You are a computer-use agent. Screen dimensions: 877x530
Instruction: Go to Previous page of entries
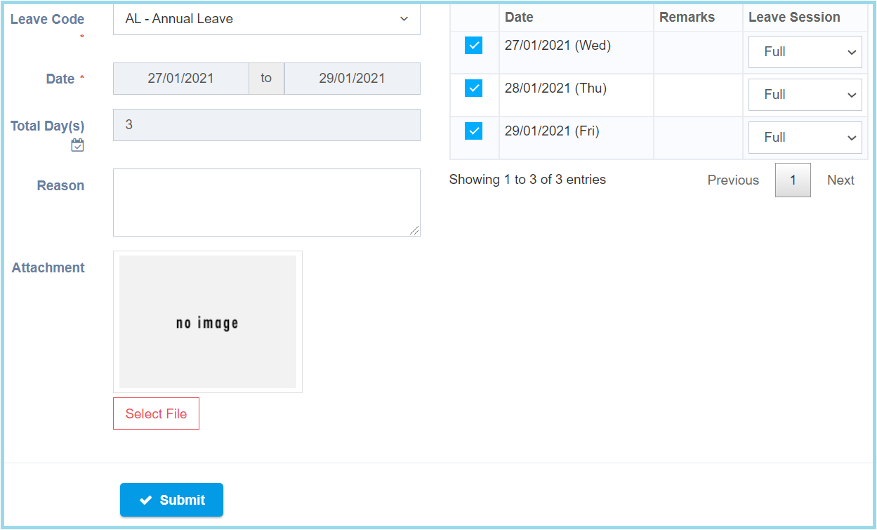coord(732,180)
